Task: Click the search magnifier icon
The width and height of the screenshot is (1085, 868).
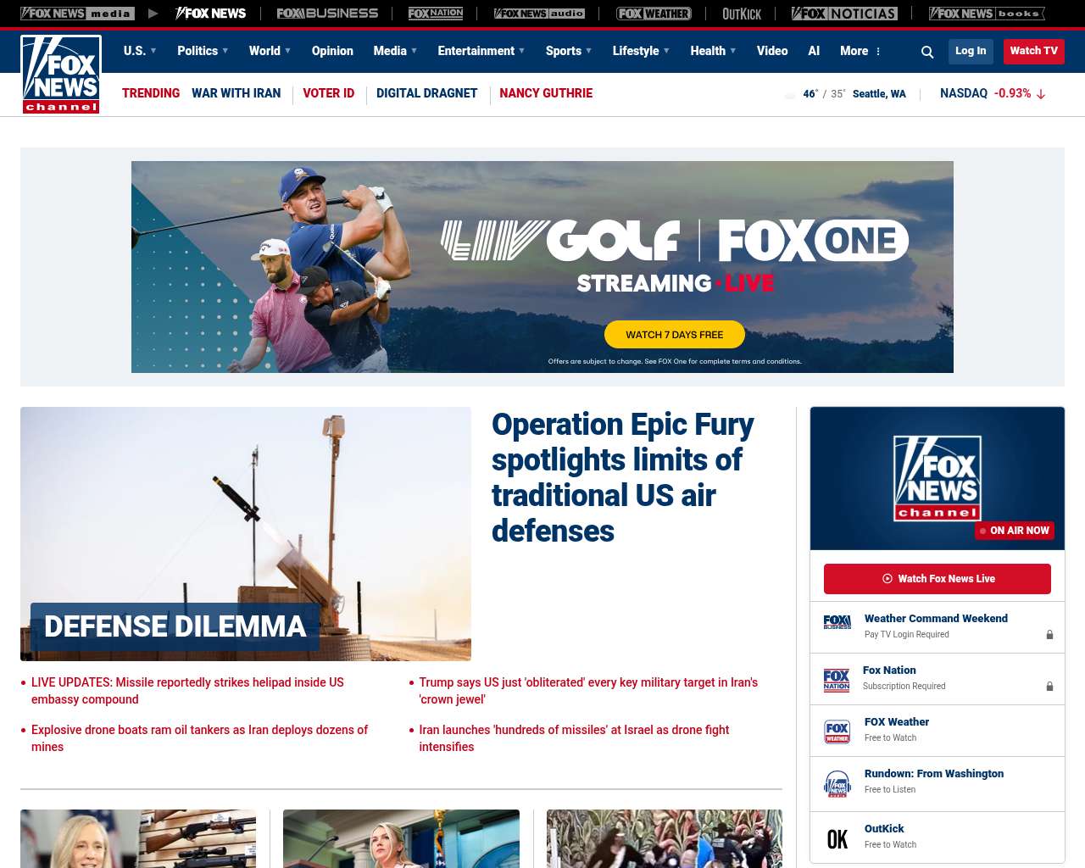Action: click(927, 52)
